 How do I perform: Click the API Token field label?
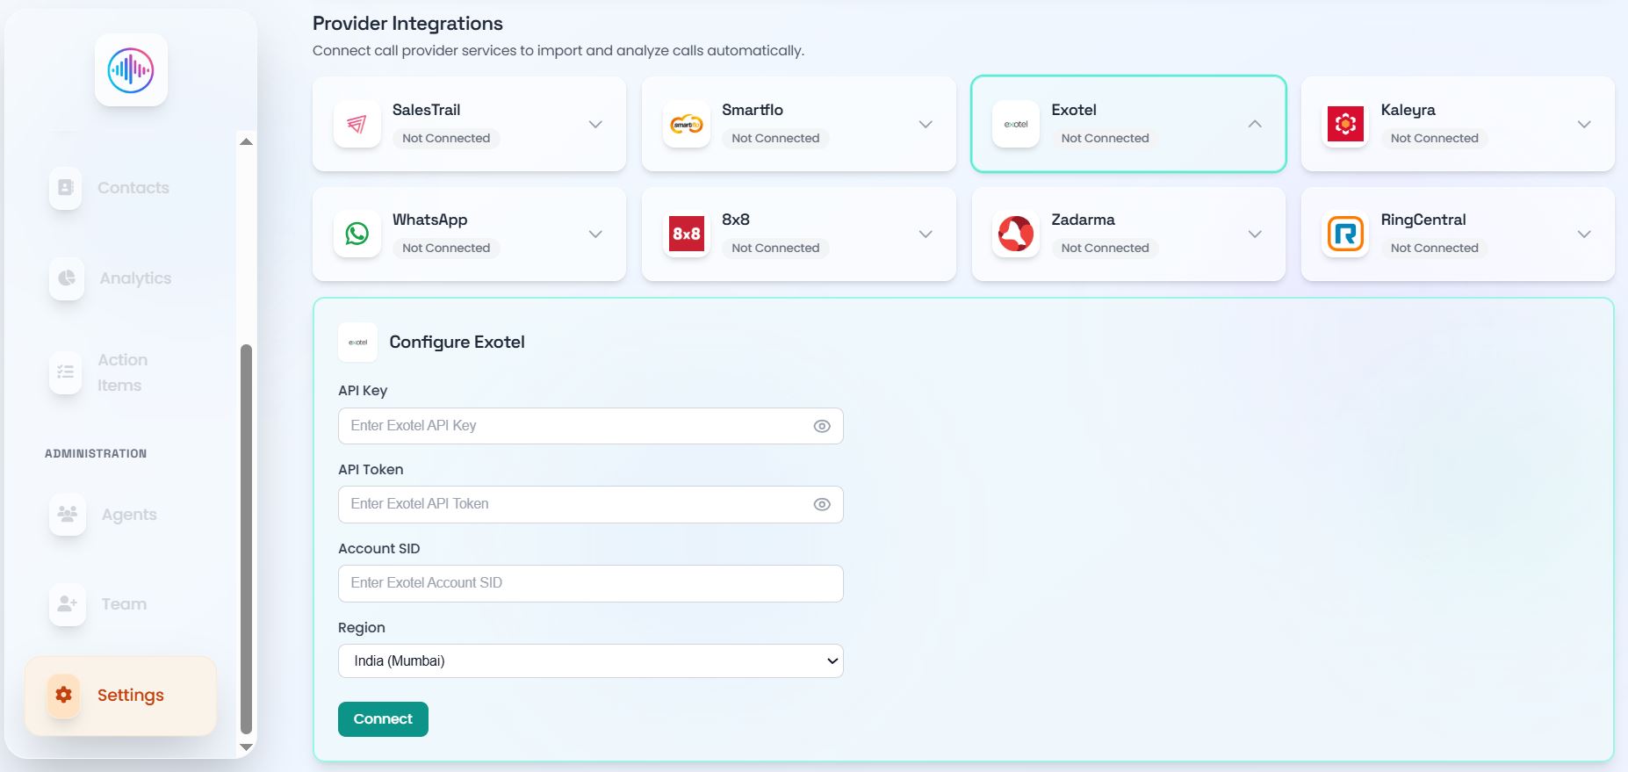tap(371, 470)
